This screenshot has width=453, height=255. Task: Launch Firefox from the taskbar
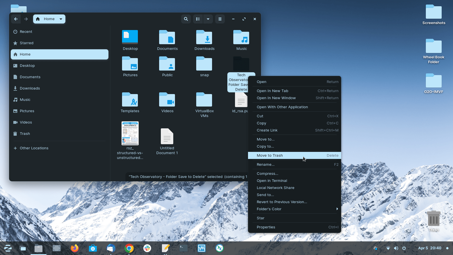74,248
